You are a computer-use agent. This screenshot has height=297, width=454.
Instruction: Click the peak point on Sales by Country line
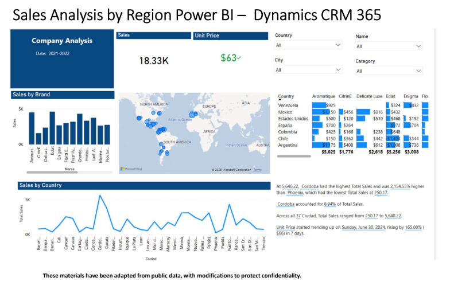coord(100,196)
